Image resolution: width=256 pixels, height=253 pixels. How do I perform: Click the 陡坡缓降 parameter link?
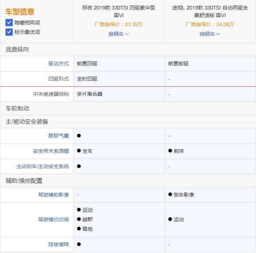point(58,244)
